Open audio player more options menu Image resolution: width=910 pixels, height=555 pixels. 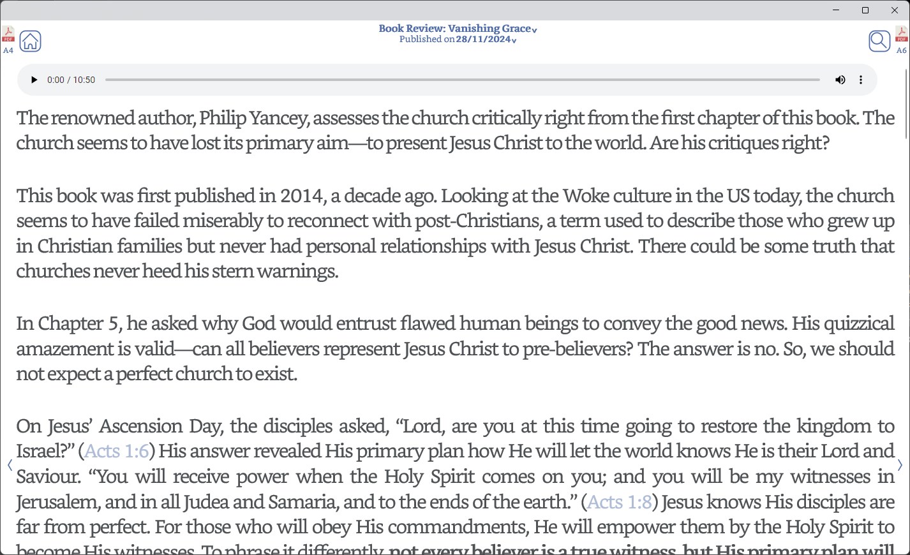point(861,80)
